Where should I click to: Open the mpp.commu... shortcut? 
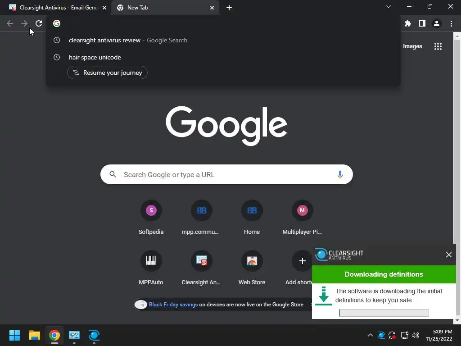pos(201,217)
